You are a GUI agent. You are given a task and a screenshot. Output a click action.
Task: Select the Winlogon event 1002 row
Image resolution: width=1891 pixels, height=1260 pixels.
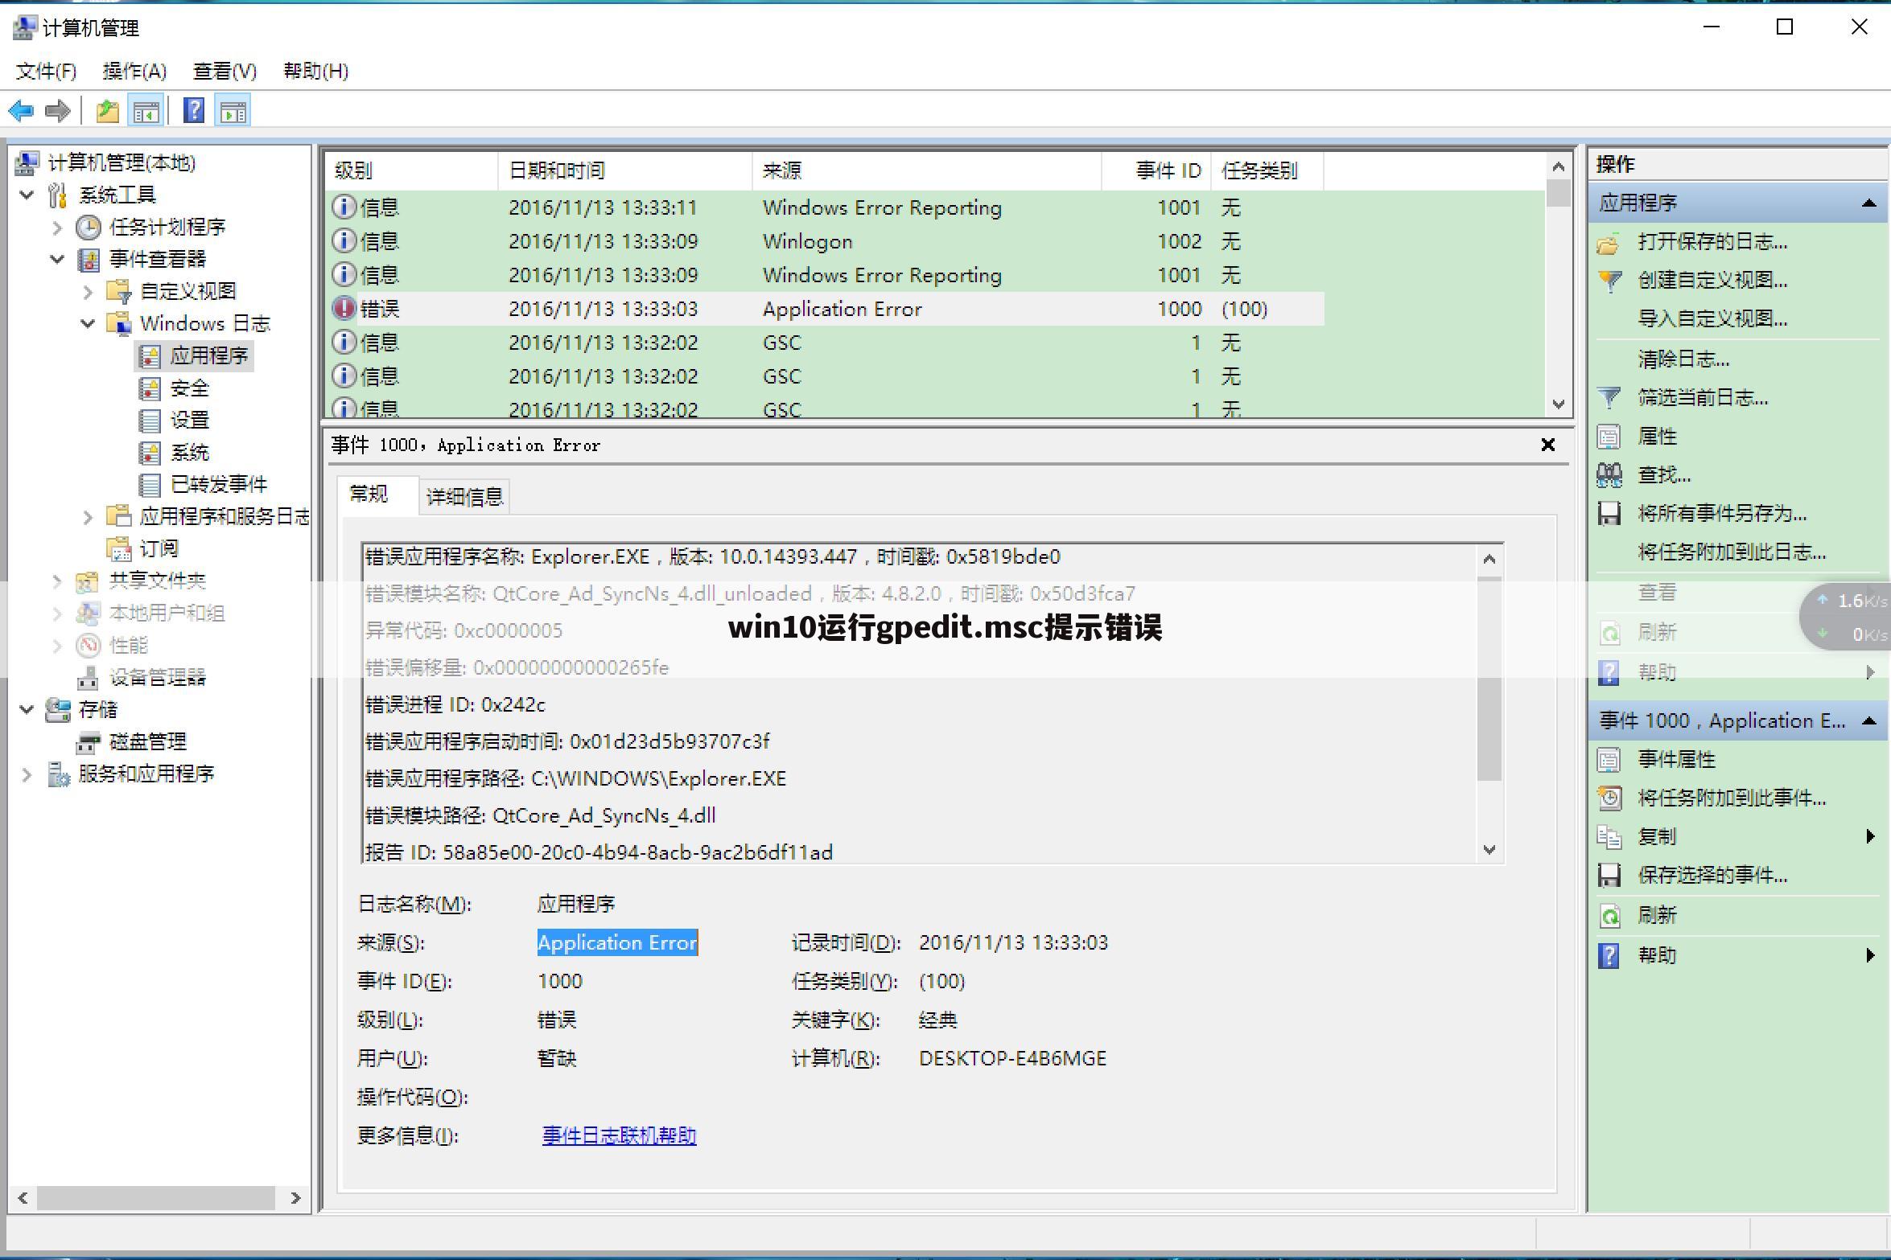(x=825, y=241)
